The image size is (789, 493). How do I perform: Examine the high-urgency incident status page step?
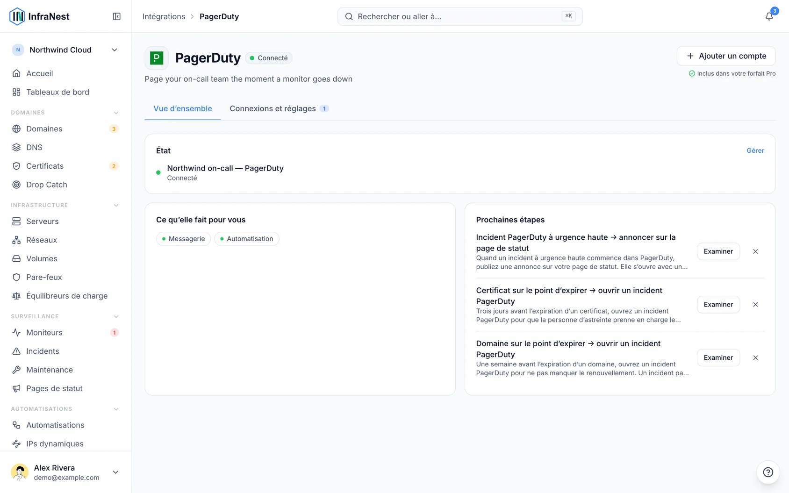(x=718, y=251)
